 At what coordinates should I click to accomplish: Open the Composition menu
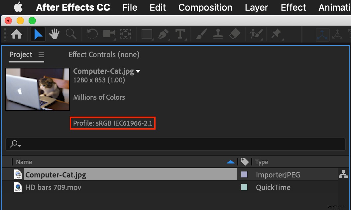coord(205,7)
